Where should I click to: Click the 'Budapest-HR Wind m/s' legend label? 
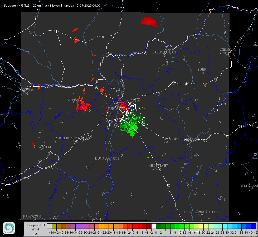(x=35, y=229)
